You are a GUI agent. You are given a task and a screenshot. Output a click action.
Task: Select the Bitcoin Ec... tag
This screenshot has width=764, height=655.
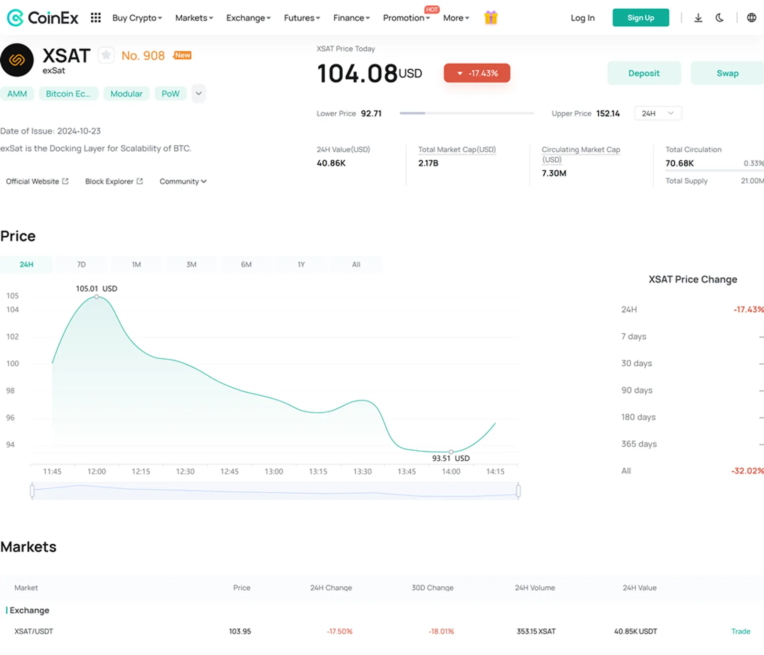tap(68, 94)
